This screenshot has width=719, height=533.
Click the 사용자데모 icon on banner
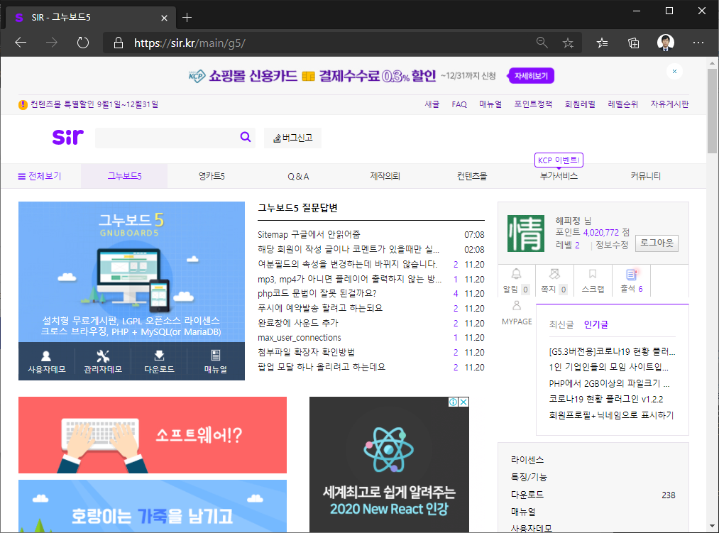pyautogui.click(x=46, y=356)
